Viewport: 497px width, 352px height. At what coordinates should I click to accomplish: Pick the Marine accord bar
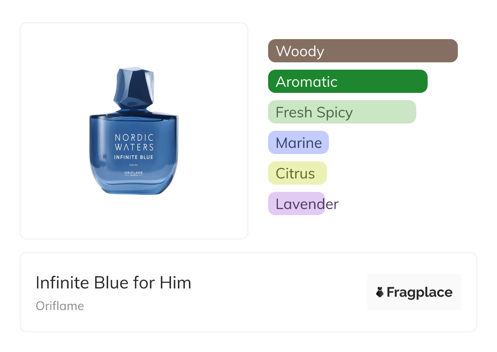click(298, 143)
